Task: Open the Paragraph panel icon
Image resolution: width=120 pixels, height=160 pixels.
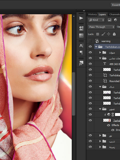Action: tap(81, 52)
